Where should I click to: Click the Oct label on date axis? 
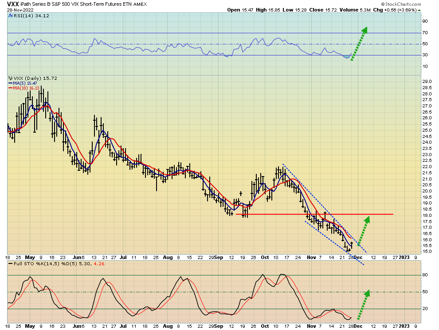tap(265, 257)
